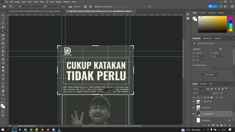Select the Clone Stamp tool
Viewport: 235px width, 132px height.
click(x=3, y=51)
